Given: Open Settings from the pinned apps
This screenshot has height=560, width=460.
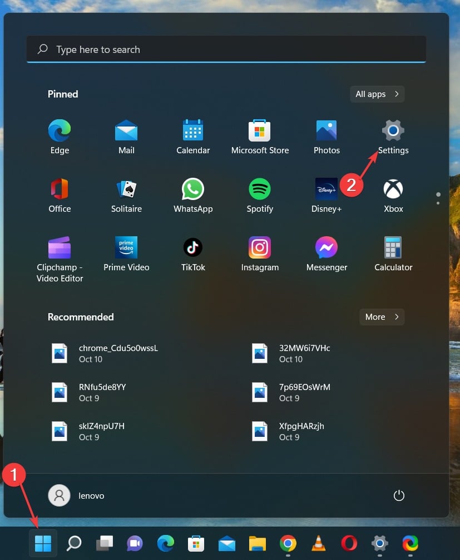Looking at the screenshot, I should pos(393,137).
